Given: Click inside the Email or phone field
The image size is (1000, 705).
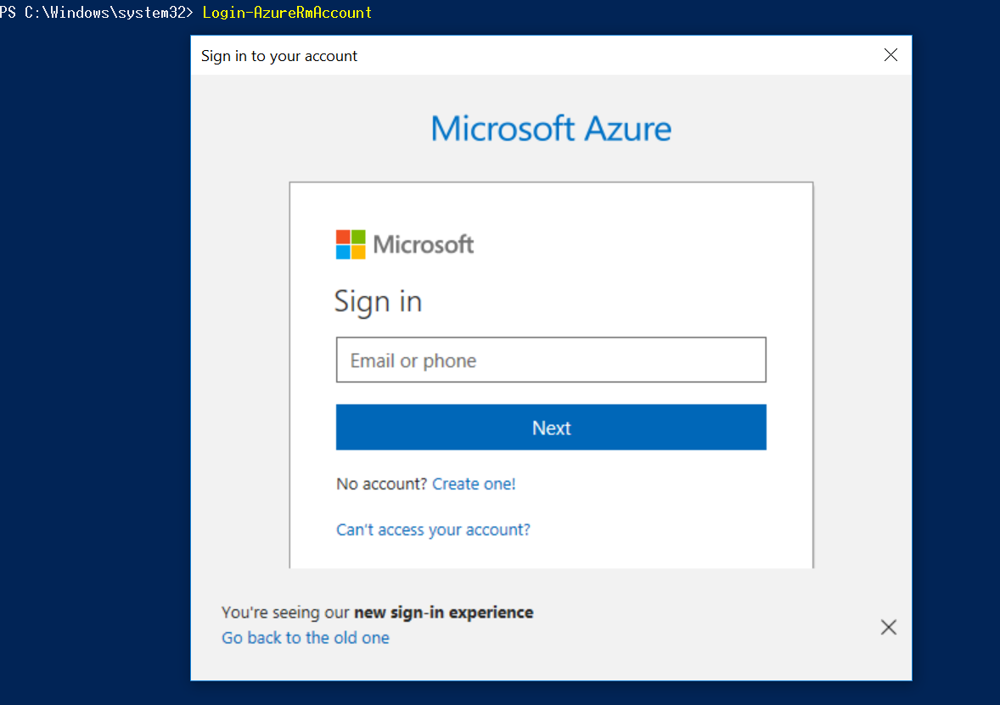Looking at the screenshot, I should tap(551, 360).
